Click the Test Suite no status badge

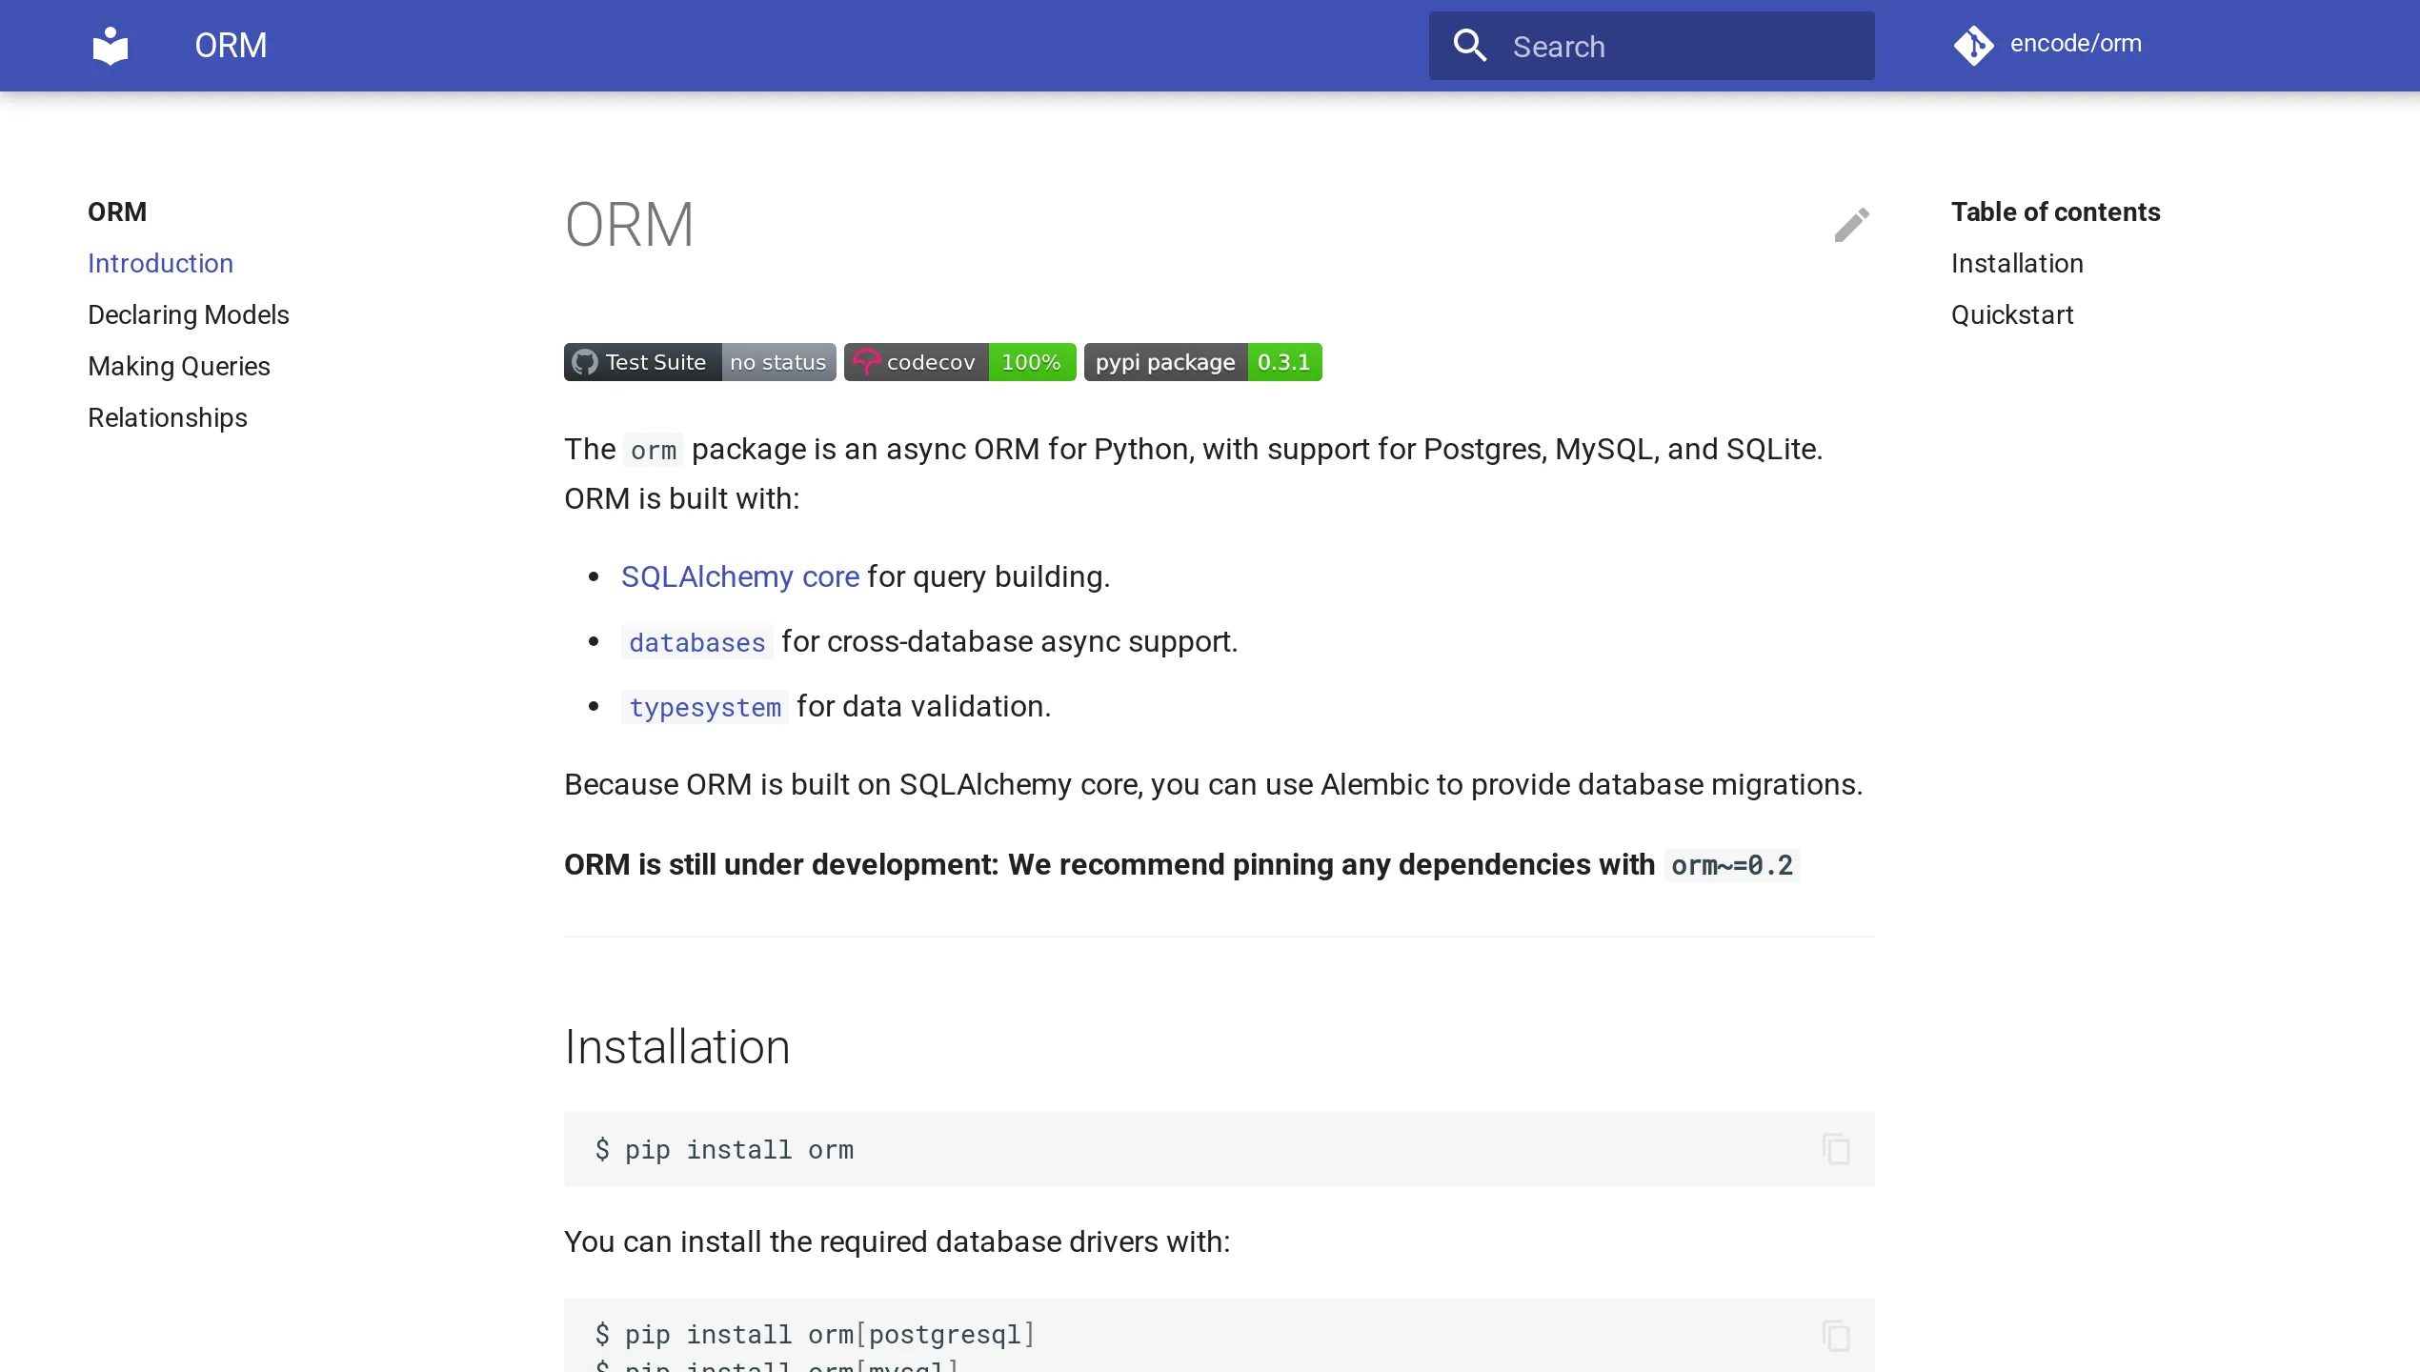[x=698, y=361]
